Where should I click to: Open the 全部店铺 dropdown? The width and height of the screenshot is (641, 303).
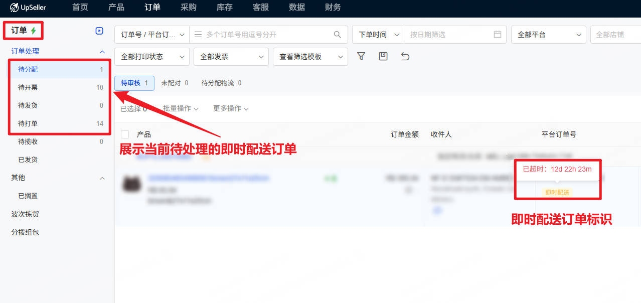pyautogui.click(x=616, y=35)
